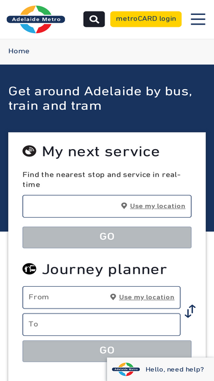The height and width of the screenshot is (381, 214).
Task: Focus the To destination input field
Action: click(102, 324)
